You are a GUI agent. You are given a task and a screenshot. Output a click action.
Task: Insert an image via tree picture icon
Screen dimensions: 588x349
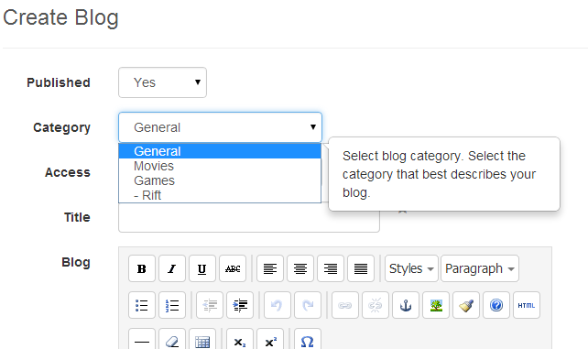[436, 305]
